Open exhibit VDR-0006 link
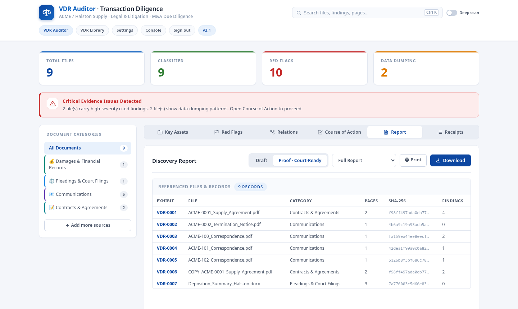518x309 pixels. pos(167,272)
